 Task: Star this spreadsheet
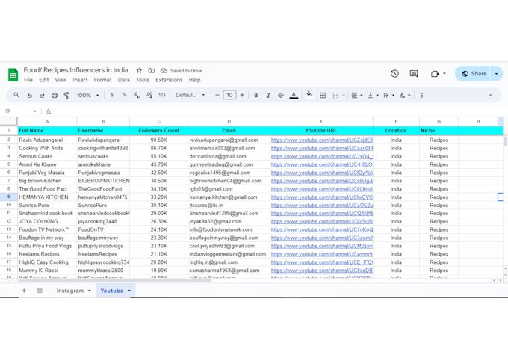(x=139, y=70)
